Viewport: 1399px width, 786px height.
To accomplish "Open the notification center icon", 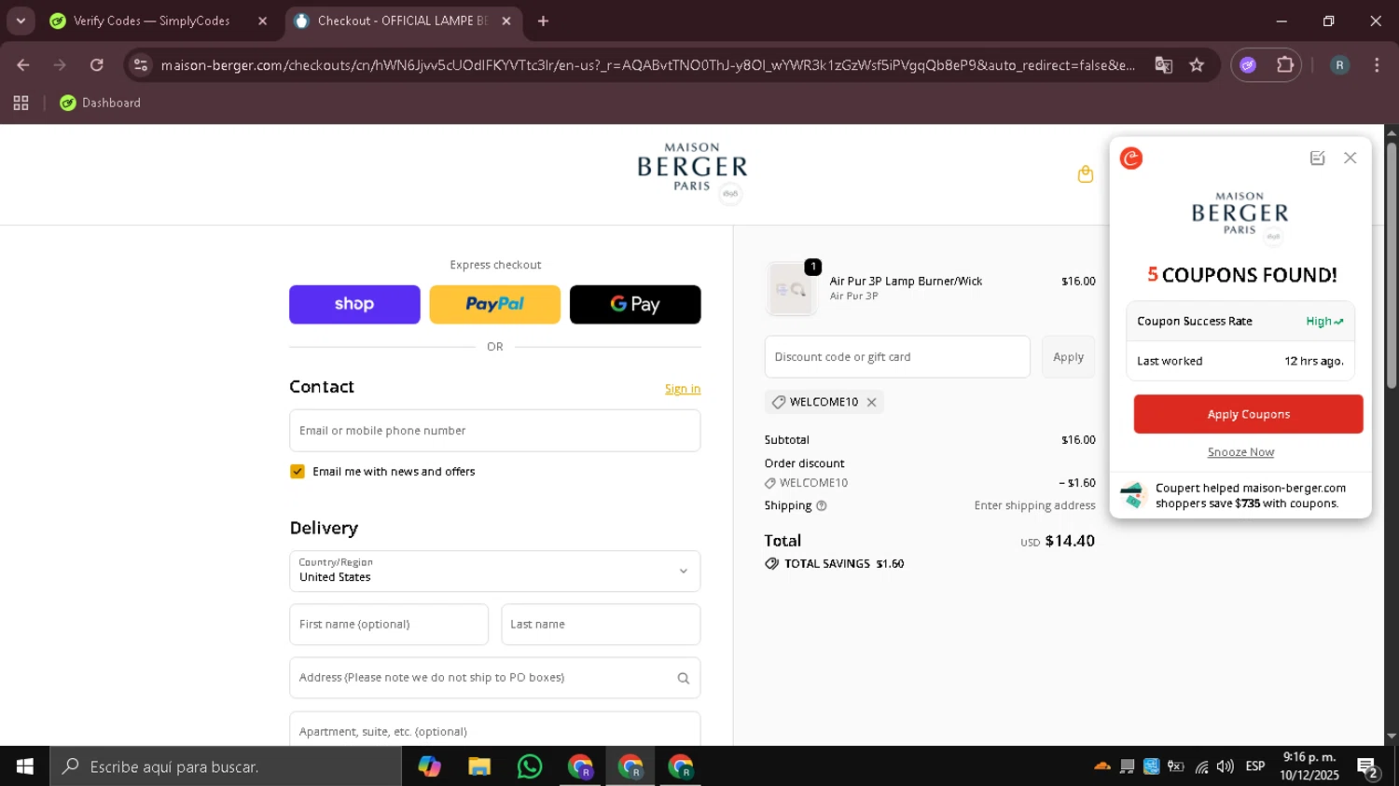I will [x=1368, y=767].
